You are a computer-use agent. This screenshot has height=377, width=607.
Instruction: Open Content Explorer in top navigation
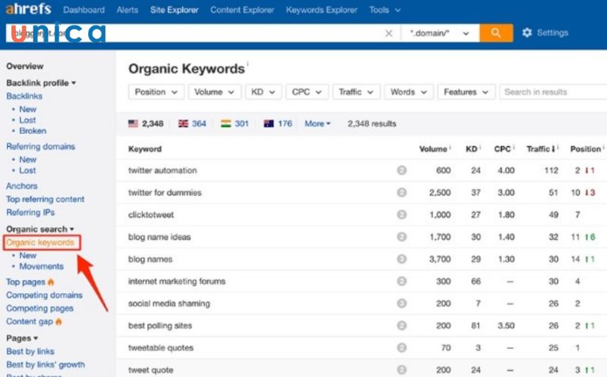(x=242, y=10)
